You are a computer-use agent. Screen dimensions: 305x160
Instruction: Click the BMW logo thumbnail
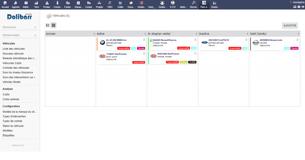coord(102,42)
